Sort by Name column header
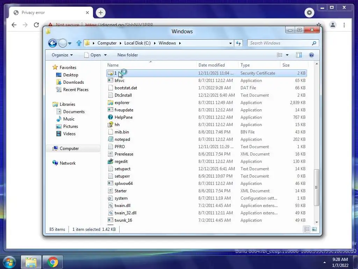The width and height of the screenshot is (358, 269). pyautogui.click(x=113, y=65)
